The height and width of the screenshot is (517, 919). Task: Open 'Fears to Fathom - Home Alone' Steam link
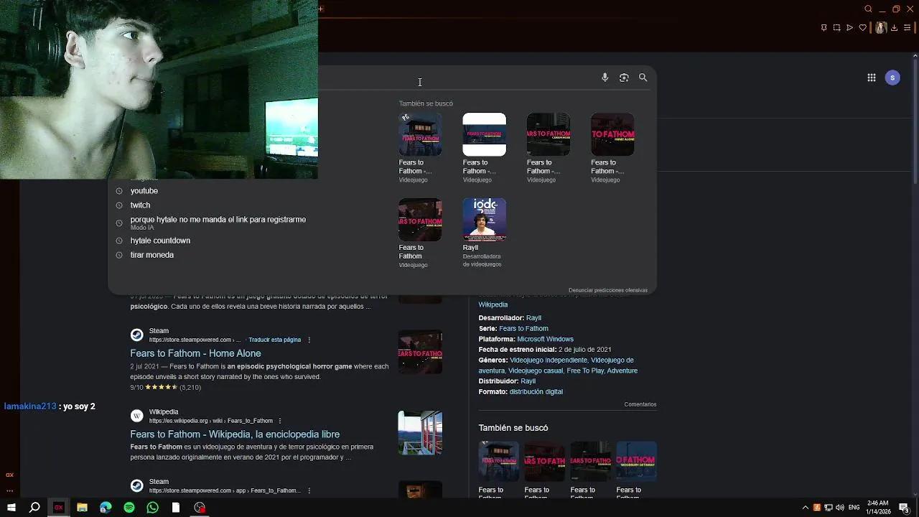click(195, 353)
